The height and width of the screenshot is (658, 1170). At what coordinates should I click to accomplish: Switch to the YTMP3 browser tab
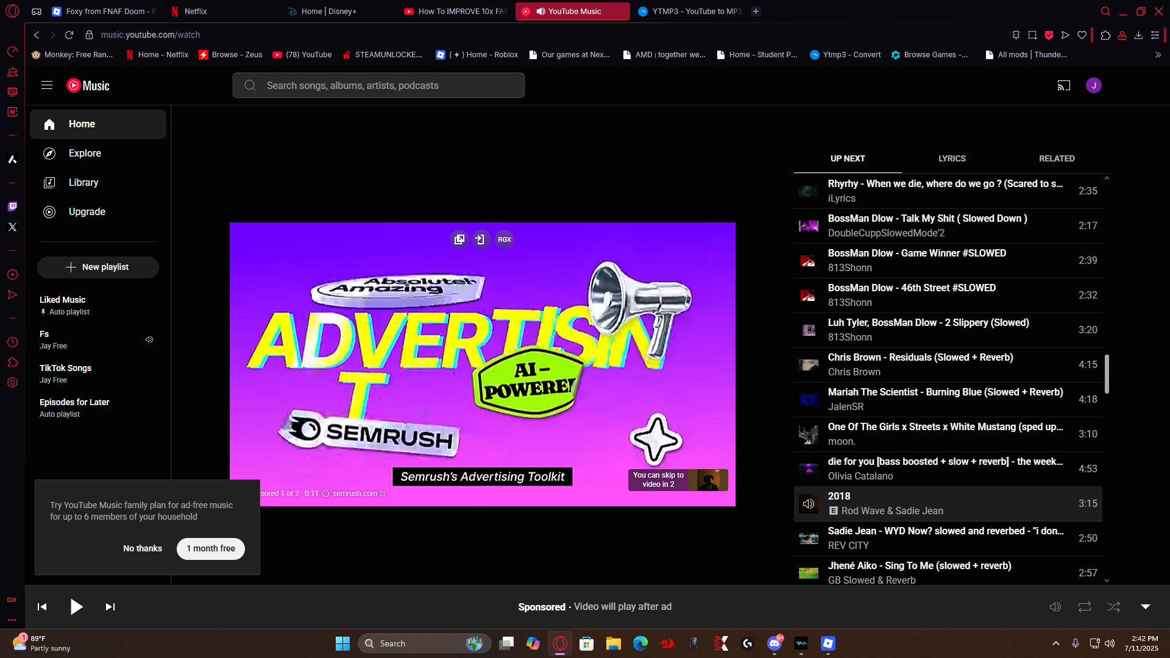(689, 12)
